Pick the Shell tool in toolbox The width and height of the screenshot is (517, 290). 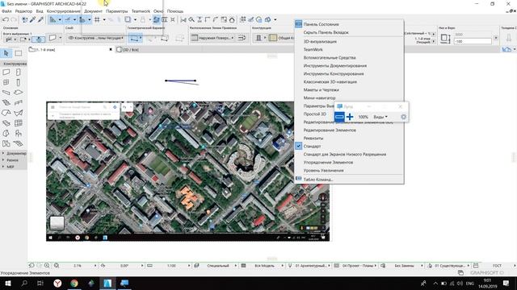[x=19, y=113]
